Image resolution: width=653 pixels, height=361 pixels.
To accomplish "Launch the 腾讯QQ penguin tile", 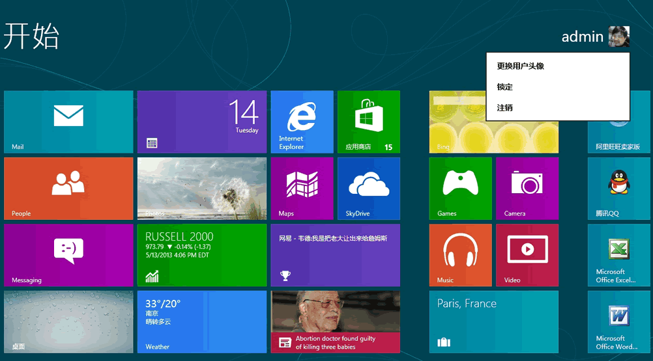I will [619, 189].
